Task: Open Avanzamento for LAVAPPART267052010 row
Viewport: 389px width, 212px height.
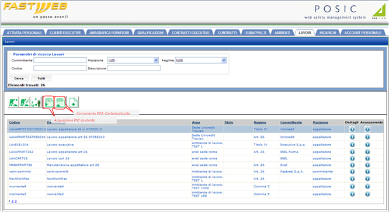Action: (367, 137)
